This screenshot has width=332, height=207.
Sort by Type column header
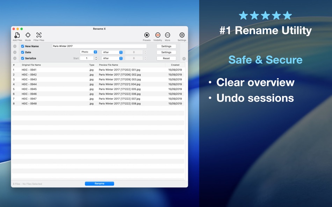[x=92, y=65]
